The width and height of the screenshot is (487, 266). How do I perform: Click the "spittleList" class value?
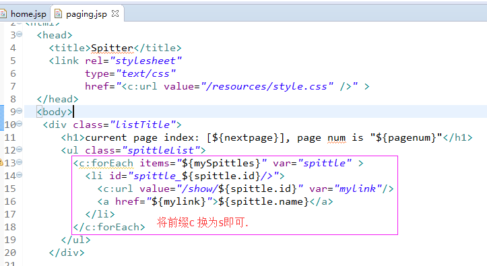(161, 150)
